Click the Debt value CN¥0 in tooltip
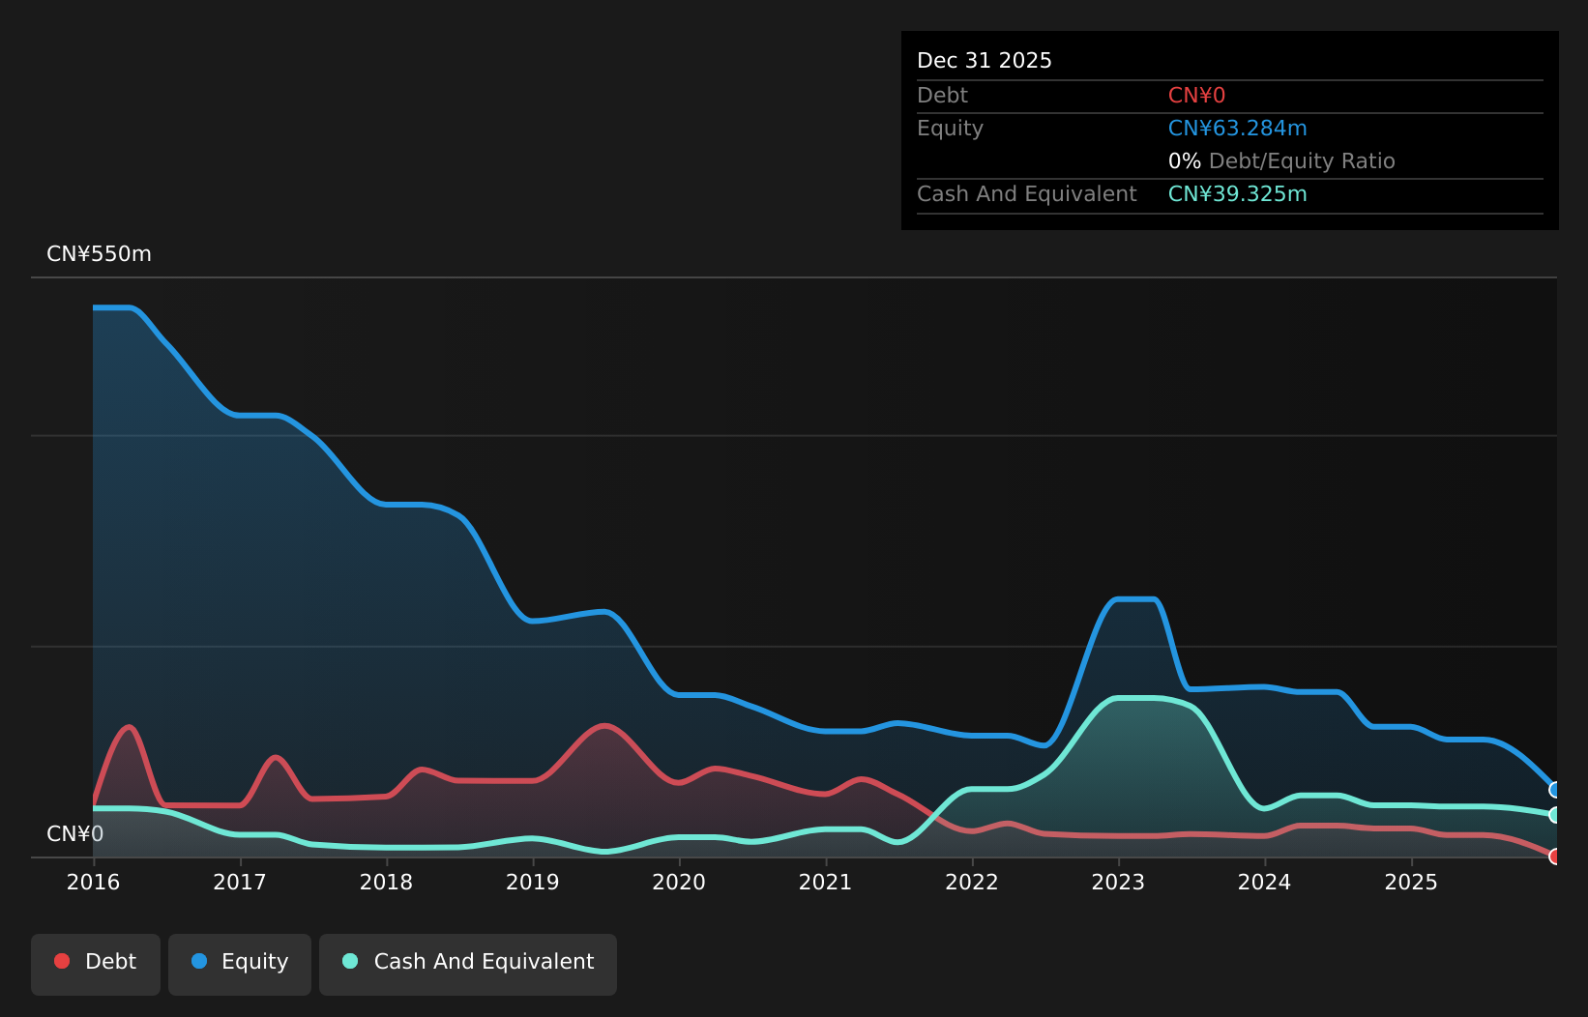The width and height of the screenshot is (1588, 1017). click(1196, 96)
